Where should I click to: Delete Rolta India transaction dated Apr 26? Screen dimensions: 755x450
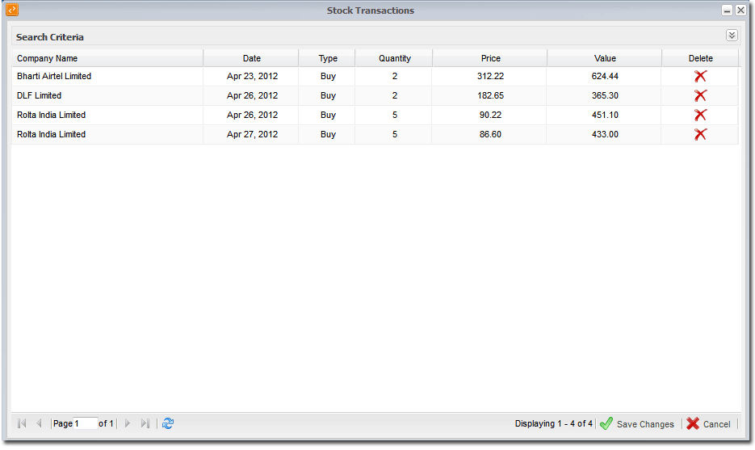tap(700, 115)
